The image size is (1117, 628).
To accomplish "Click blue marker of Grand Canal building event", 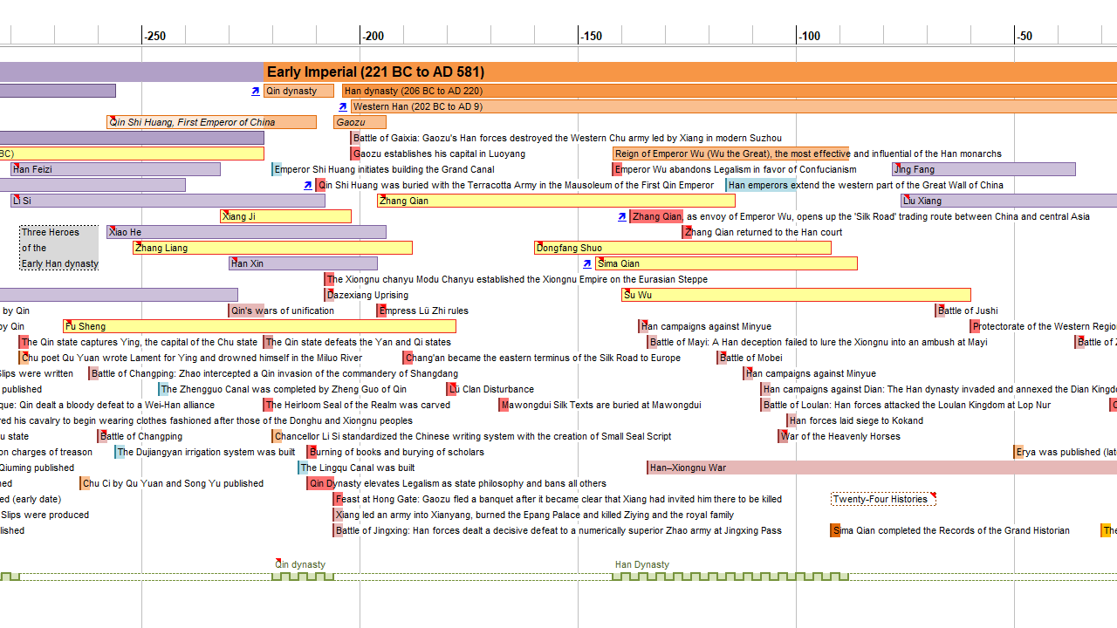I will (x=274, y=169).
